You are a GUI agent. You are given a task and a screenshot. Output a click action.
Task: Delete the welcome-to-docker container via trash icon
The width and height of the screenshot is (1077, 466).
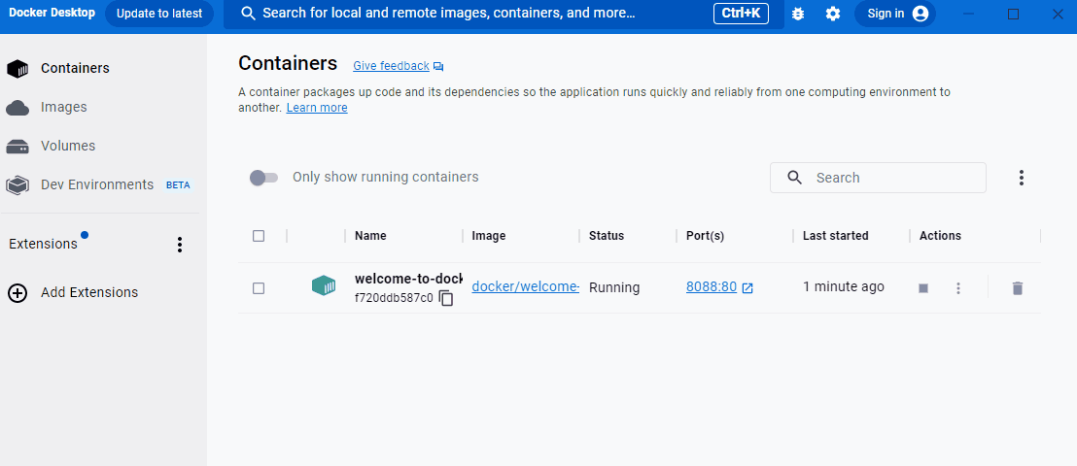1017,288
